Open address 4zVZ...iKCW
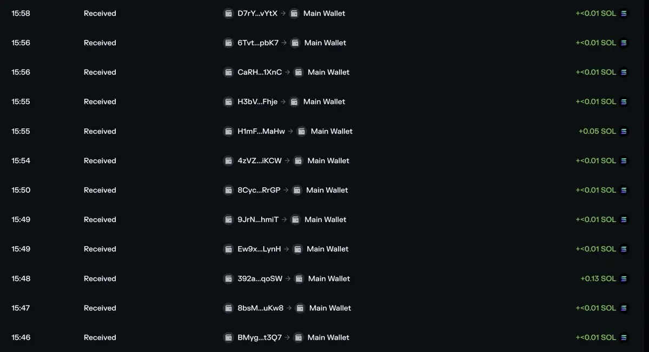Viewport: 649px width, 352px height. click(x=260, y=161)
